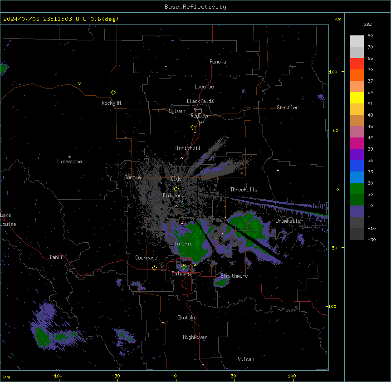Click the -30 value in dBZ legend

pos(371,240)
